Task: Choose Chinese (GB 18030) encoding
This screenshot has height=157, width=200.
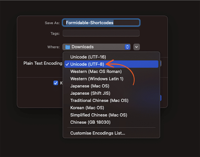Action: click(x=111, y=122)
